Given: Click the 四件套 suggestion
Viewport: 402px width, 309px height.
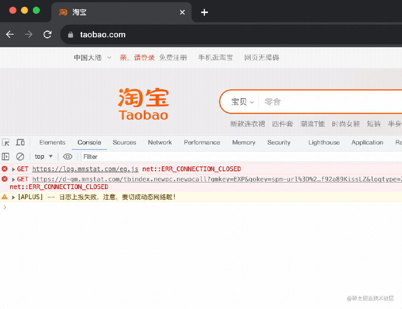Looking at the screenshot, I should pos(282,124).
